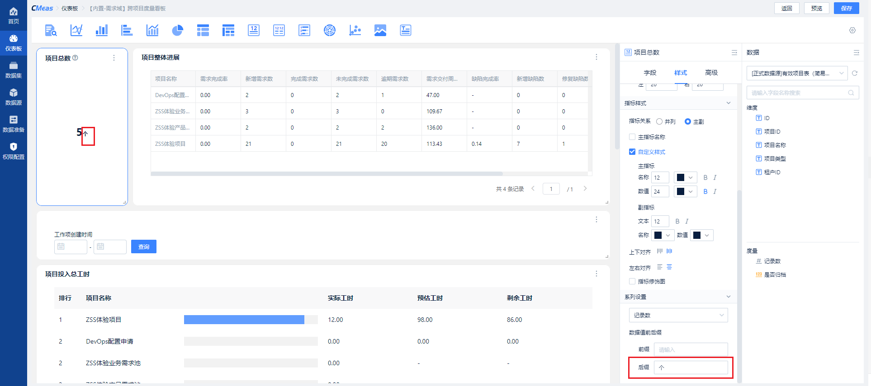The image size is (871, 386).
Task: Uncheck 自定义样式 checkbox
Action: [632, 152]
